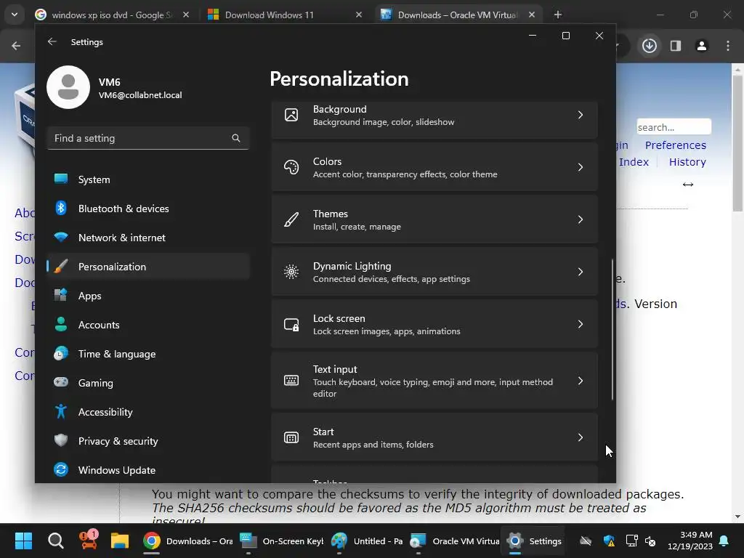Image resolution: width=744 pixels, height=558 pixels.
Task: Click the Dynamic Lighting sun icon
Action: 291,272
